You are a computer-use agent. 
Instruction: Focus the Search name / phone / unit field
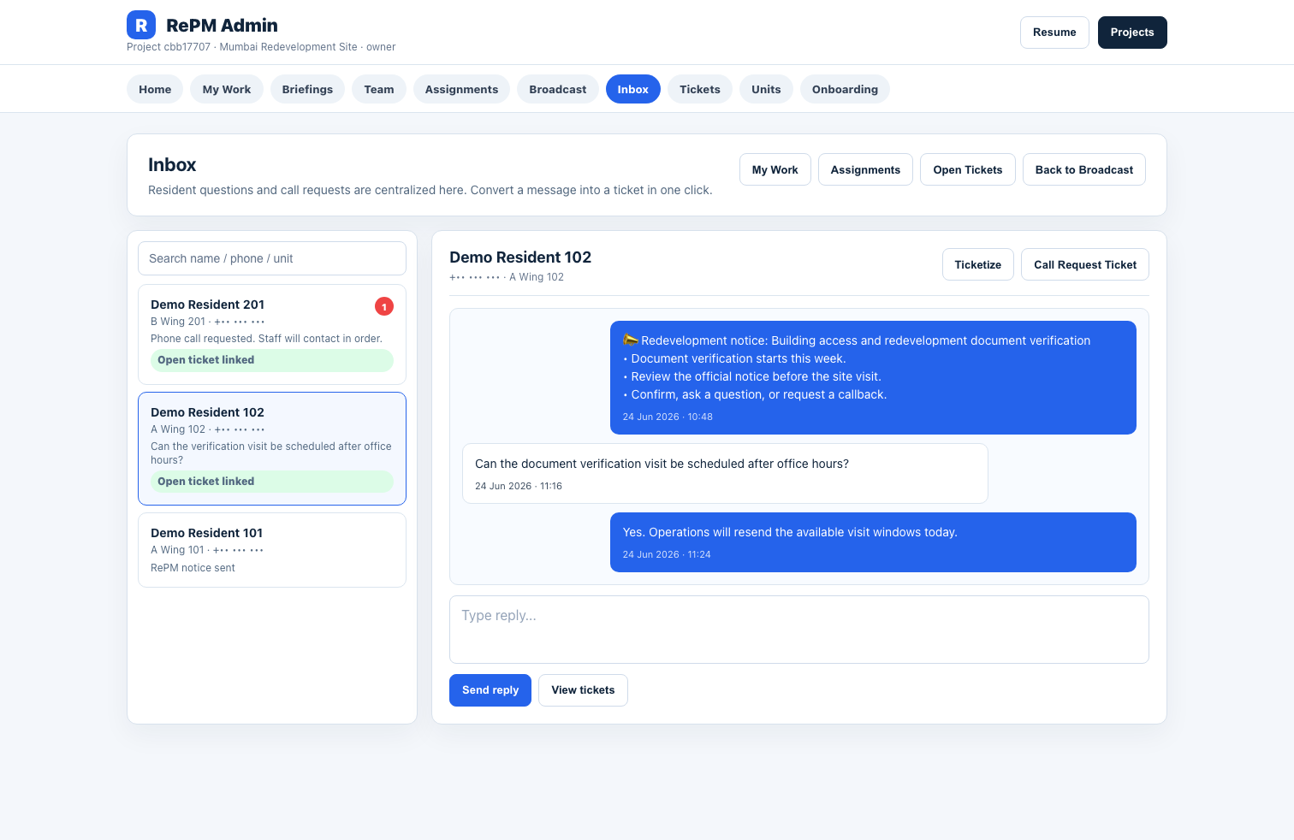click(x=272, y=258)
